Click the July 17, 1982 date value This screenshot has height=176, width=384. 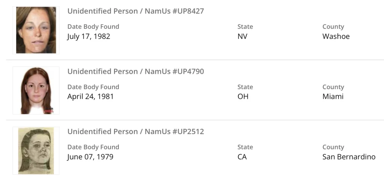[x=88, y=37]
